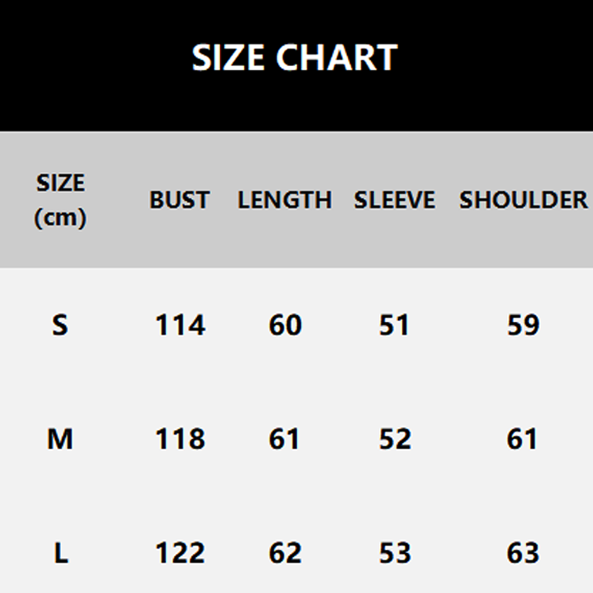Image resolution: width=593 pixels, height=593 pixels.
Task: Click bust value 114 for size S
Action: 180,325
